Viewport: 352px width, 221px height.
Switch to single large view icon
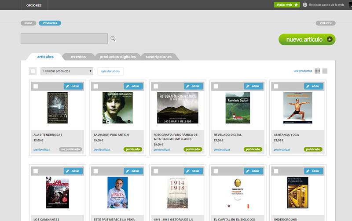coord(325,71)
